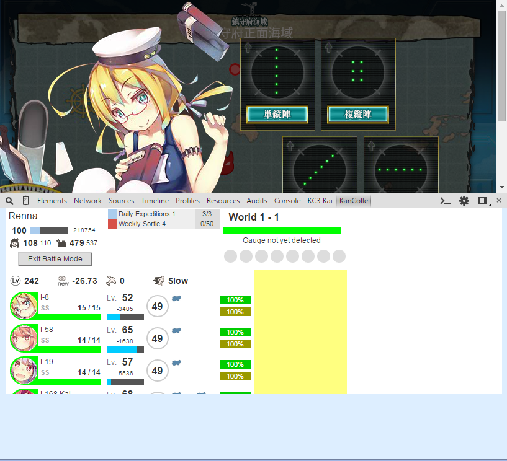Switch to the Resources tab
Viewport: 507px width, 461px height.
[x=223, y=201]
